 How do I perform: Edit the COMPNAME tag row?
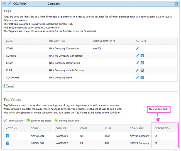point(138,77)
